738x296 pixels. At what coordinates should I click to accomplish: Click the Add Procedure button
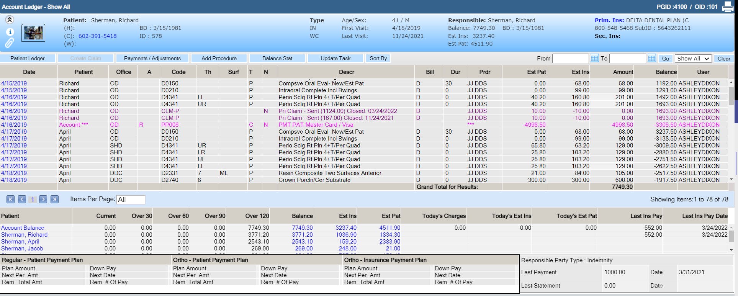click(x=219, y=58)
